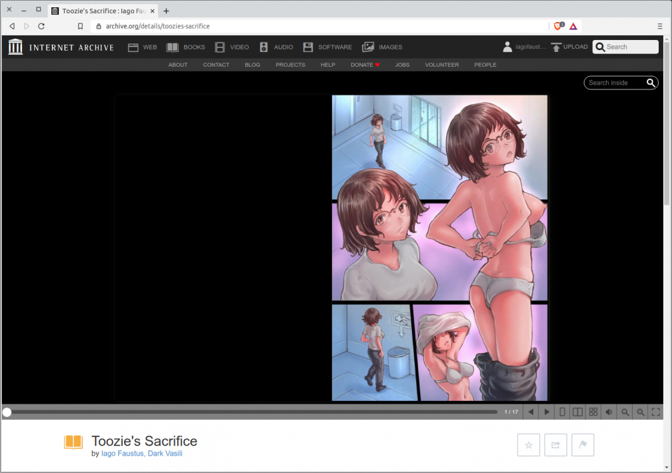Toggle fullscreen book view
672x473 pixels.
(656, 412)
